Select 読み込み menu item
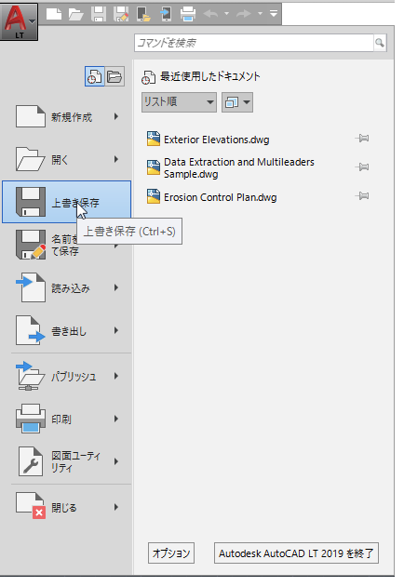 (67, 287)
